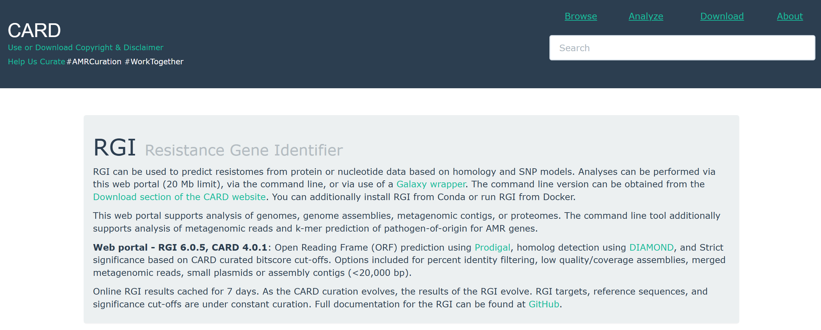Click the paragraph about Online RGI results cached
The image size is (821, 330).
click(400, 298)
